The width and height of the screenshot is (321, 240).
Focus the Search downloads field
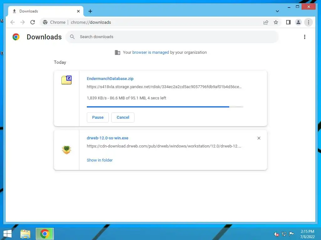pyautogui.click(x=172, y=37)
